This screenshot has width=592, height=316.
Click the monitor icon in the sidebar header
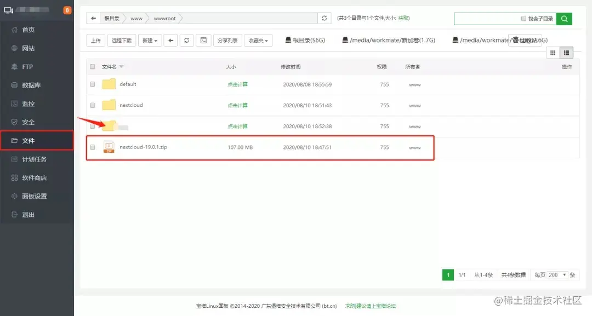[x=8, y=10]
